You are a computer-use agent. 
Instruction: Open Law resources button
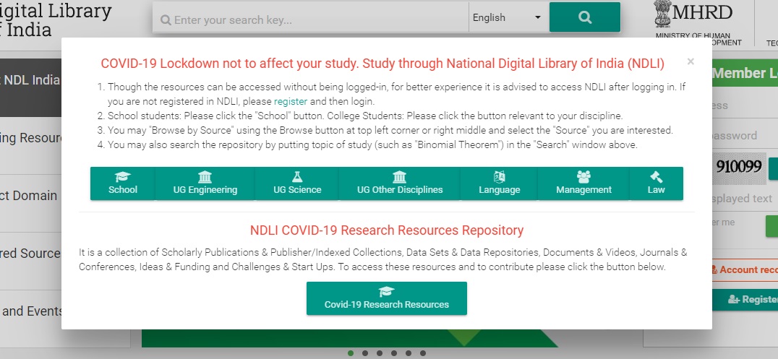tap(656, 183)
